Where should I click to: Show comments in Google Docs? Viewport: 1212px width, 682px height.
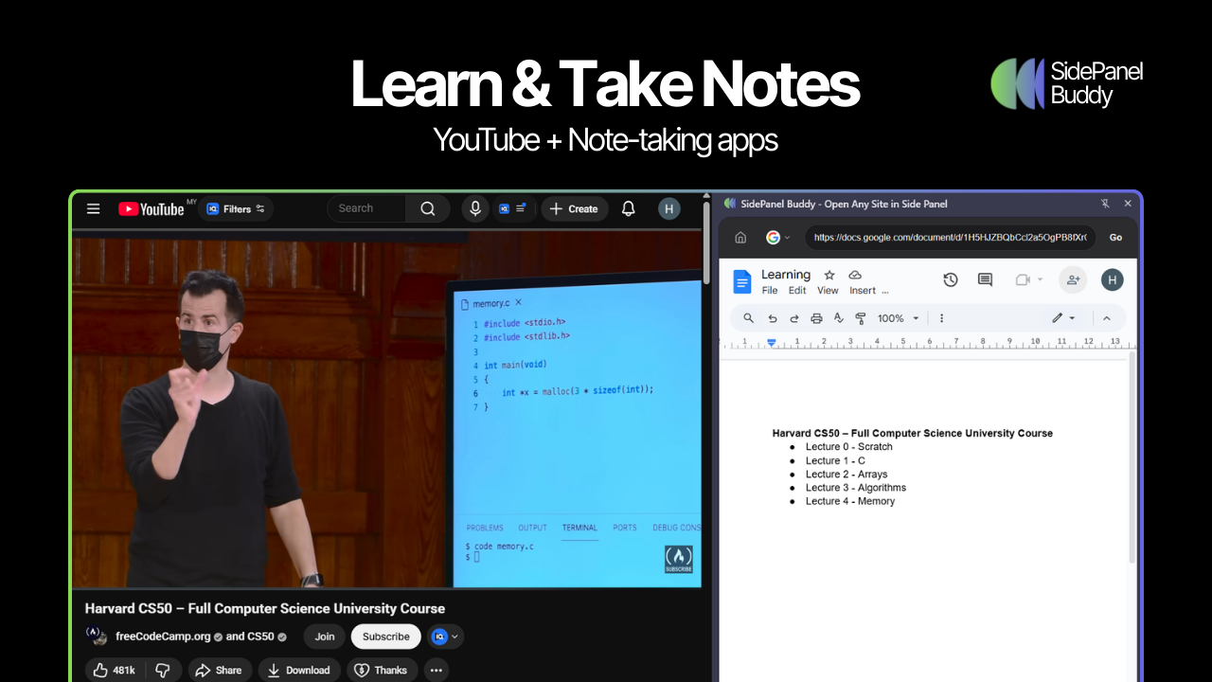[985, 279]
